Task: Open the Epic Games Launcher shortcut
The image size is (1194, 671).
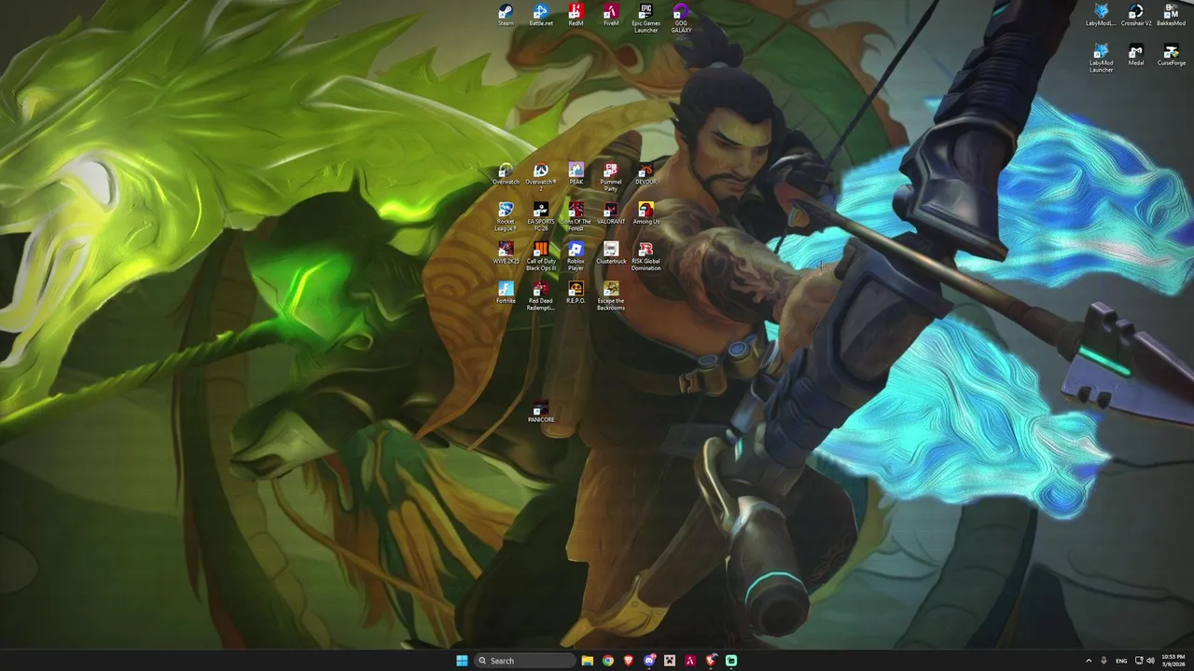Action: (x=646, y=19)
